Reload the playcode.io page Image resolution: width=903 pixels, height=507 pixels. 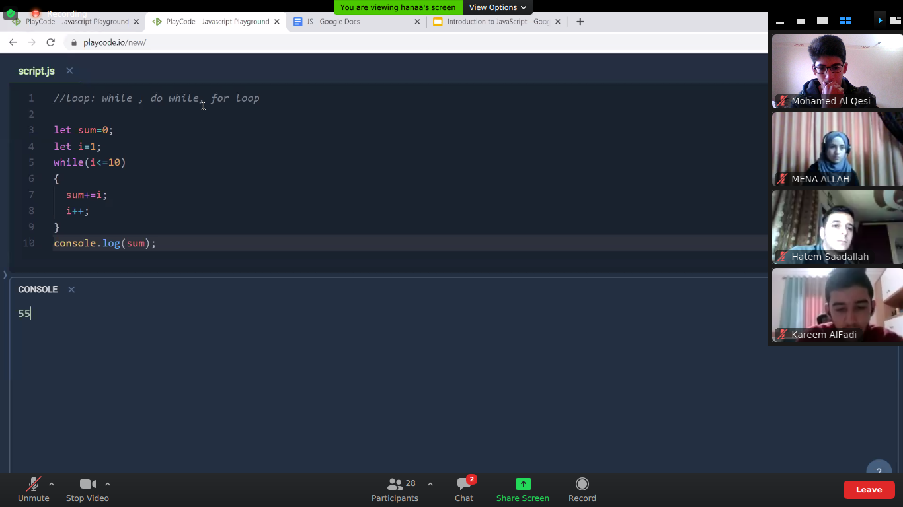coord(50,42)
